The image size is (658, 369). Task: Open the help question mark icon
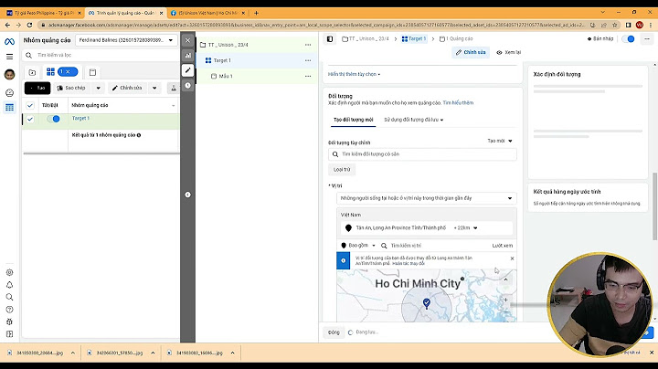pos(9,310)
